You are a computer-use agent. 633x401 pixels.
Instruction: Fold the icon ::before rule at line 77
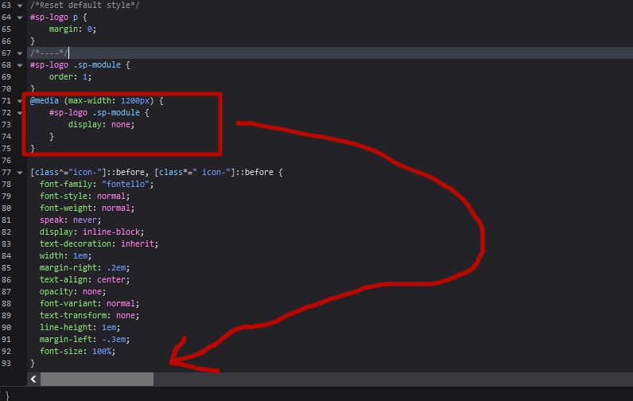[x=20, y=173]
